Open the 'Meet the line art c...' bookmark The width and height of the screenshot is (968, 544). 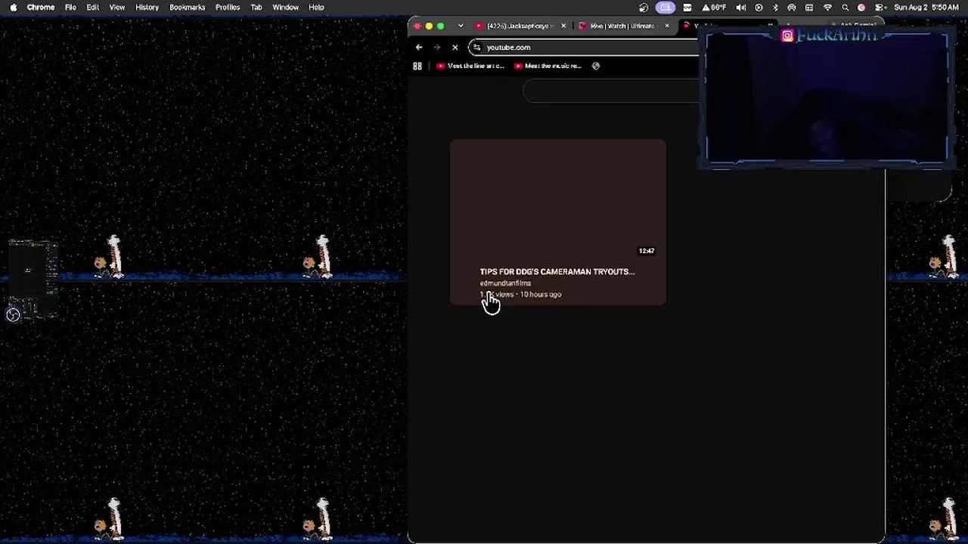pyautogui.click(x=470, y=66)
